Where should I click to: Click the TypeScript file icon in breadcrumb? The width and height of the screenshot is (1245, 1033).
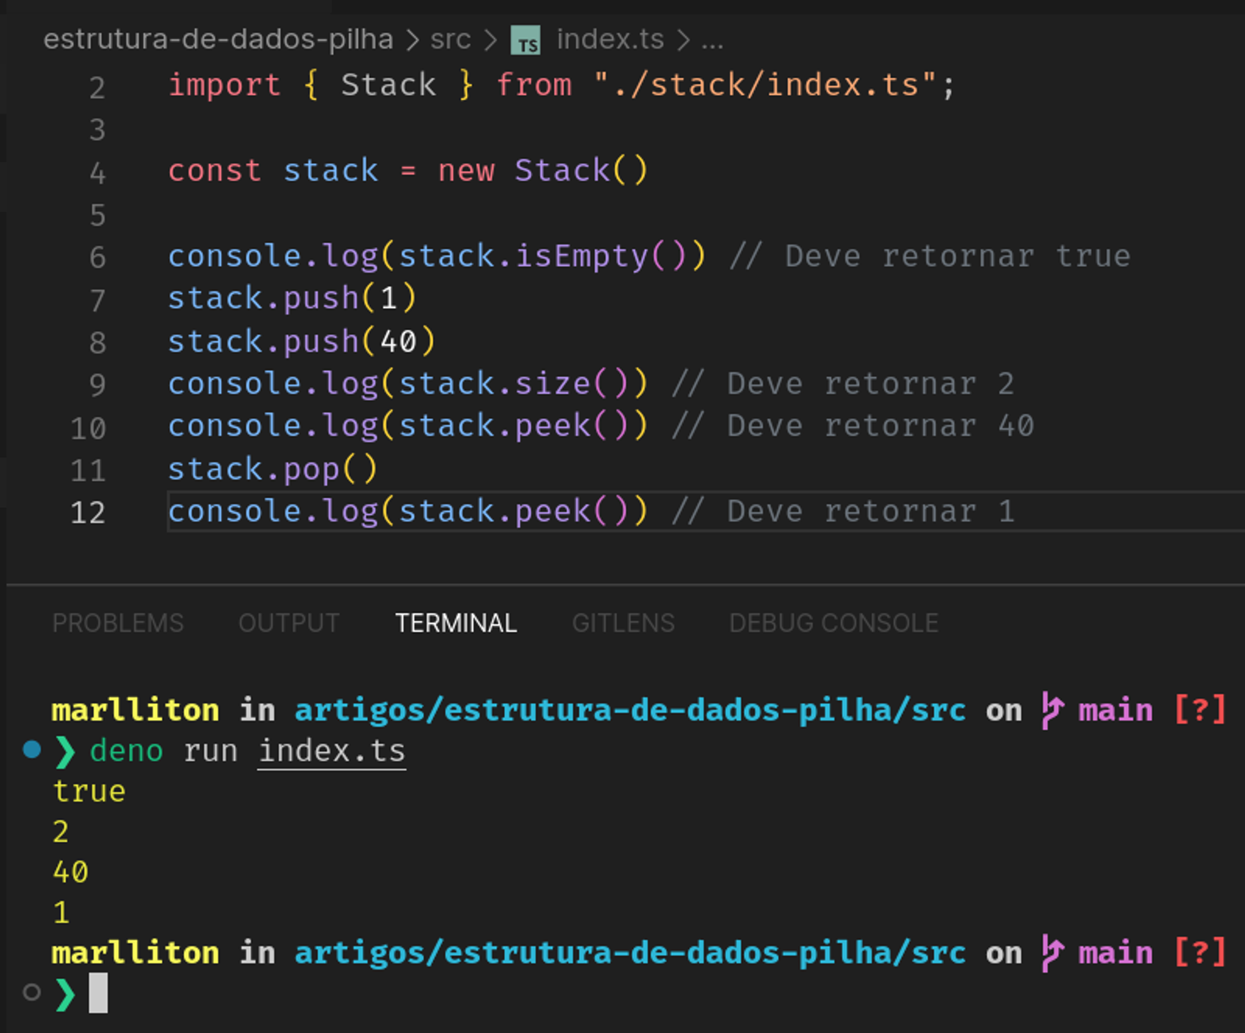coord(526,41)
